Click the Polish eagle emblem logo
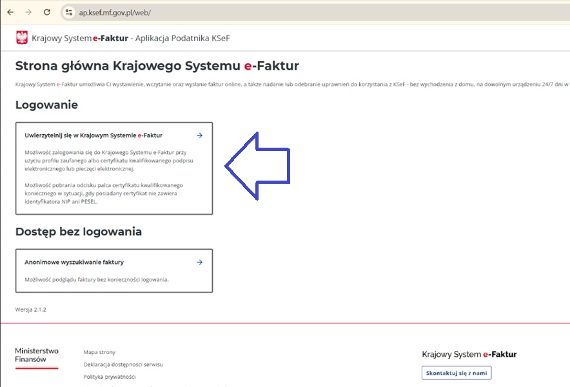Image resolution: width=570 pixels, height=387 pixels. tap(22, 38)
